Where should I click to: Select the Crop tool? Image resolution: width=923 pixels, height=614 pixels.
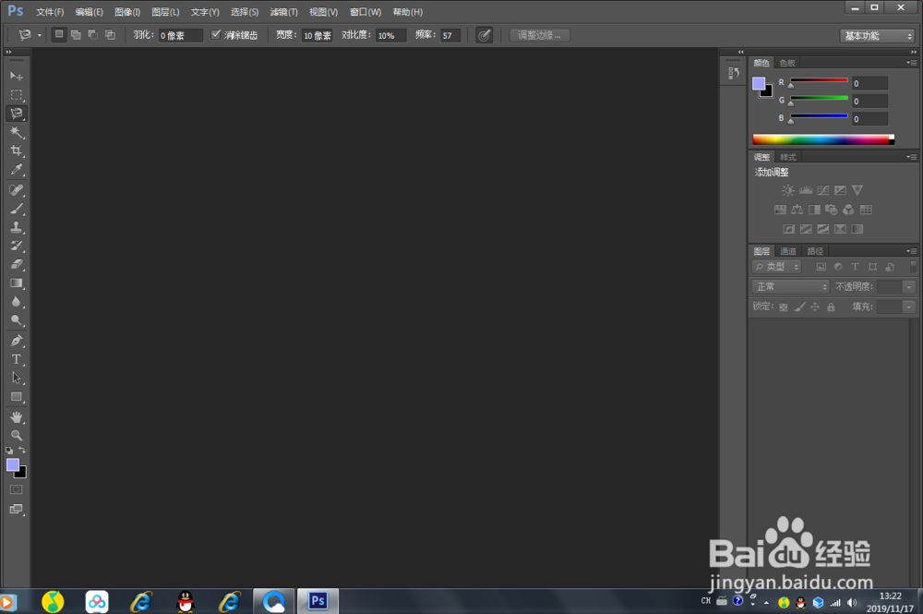click(x=16, y=150)
